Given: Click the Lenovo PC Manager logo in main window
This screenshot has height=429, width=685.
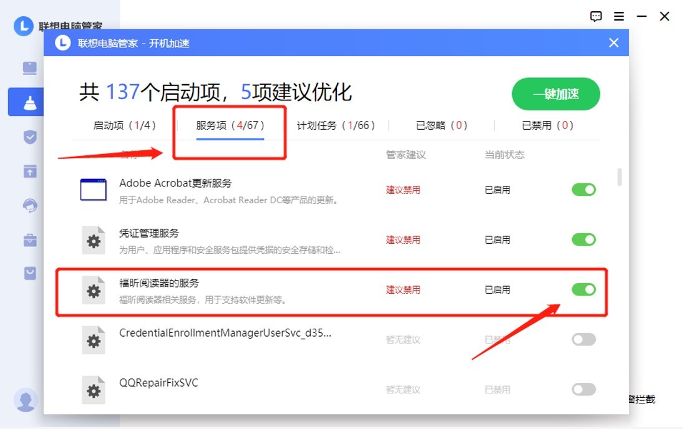Looking at the screenshot, I should point(24,26).
